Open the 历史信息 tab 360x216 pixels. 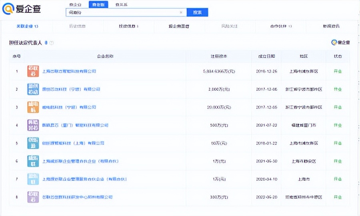[x=77, y=26]
